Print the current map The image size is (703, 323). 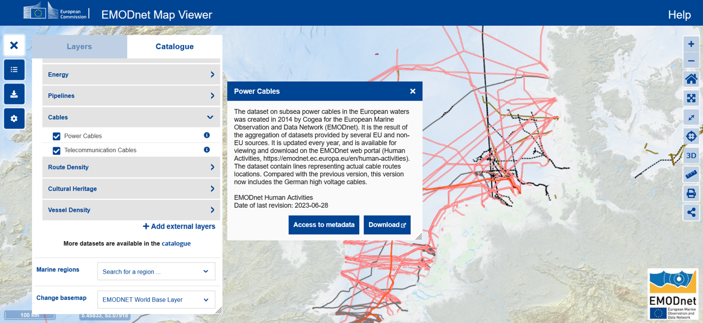pyautogui.click(x=691, y=193)
